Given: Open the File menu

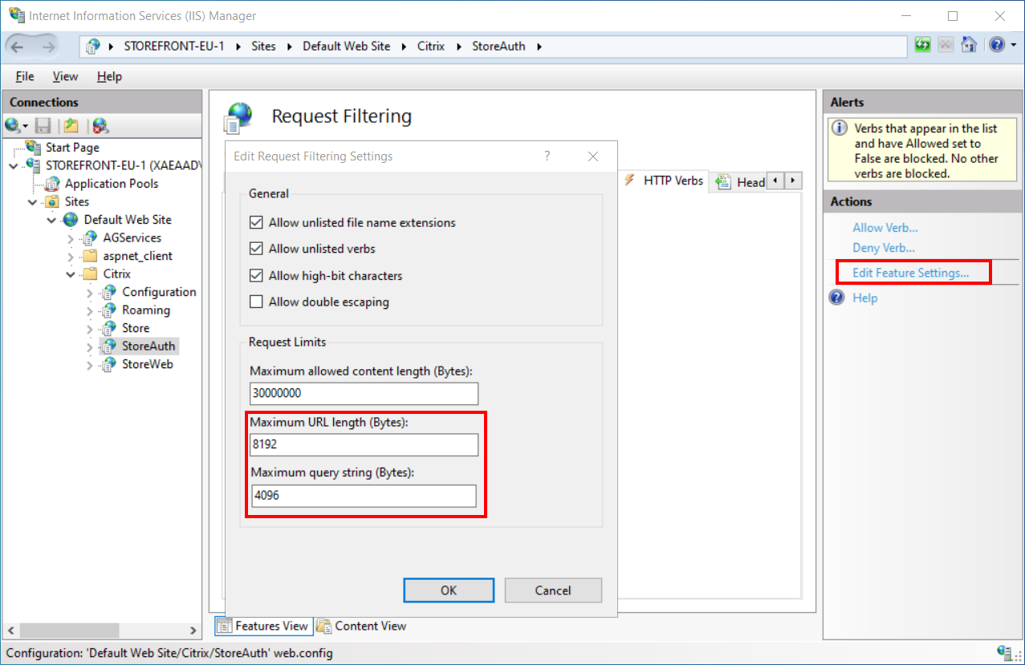Looking at the screenshot, I should (x=25, y=76).
